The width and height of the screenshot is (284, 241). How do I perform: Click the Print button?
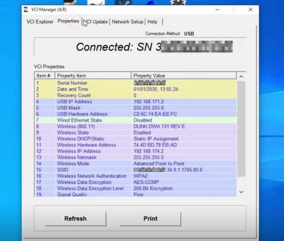151,218
